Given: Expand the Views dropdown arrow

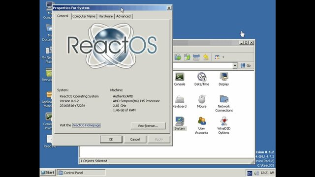Looking at the screenshot, I should coord(223,57).
